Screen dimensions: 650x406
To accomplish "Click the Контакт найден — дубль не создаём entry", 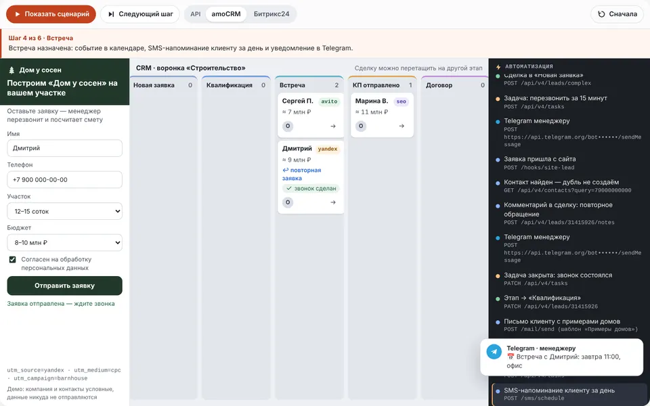I will [568, 186].
